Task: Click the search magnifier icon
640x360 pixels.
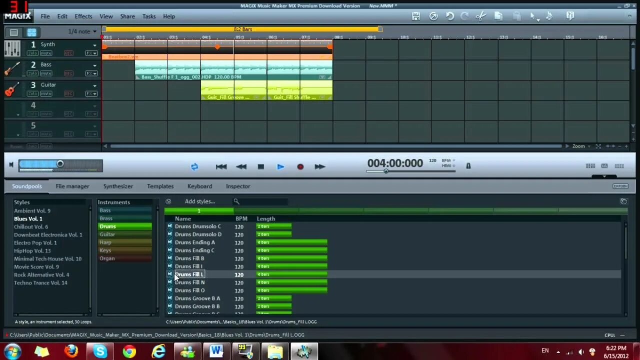Action: [236, 201]
